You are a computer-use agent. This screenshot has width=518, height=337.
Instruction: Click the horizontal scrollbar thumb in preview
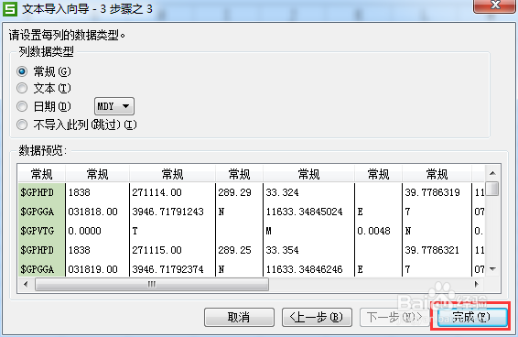[x=152, y=285]
